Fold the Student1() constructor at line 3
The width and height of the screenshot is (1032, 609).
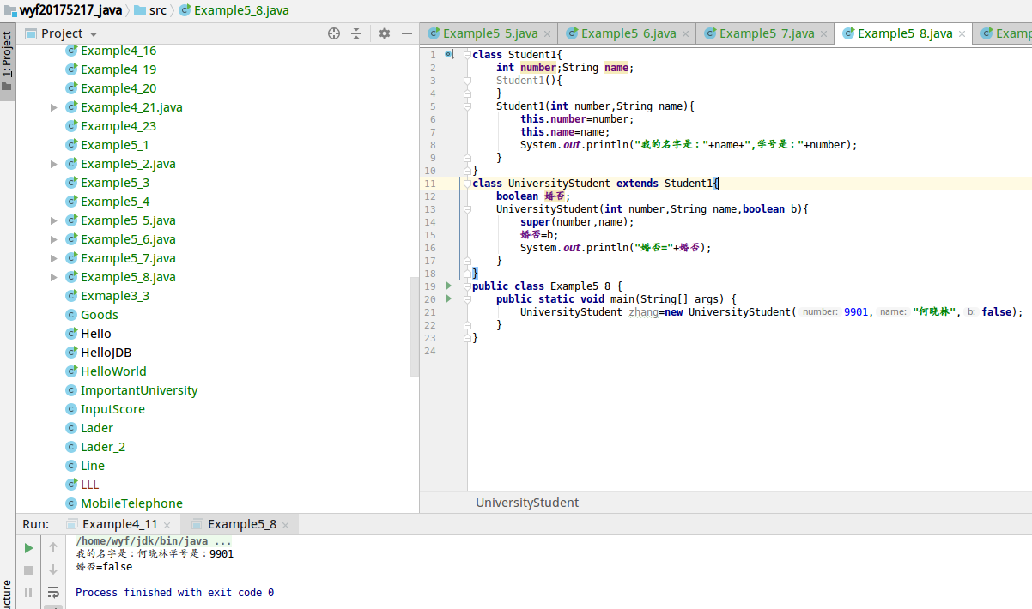click(x=467, y=80)
